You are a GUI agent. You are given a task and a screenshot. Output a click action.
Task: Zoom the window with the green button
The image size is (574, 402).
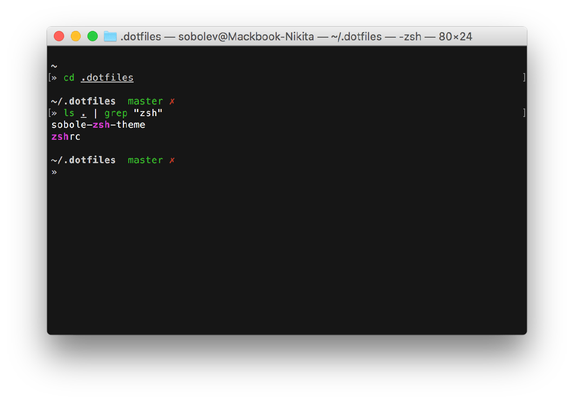(x=92, y=36)
